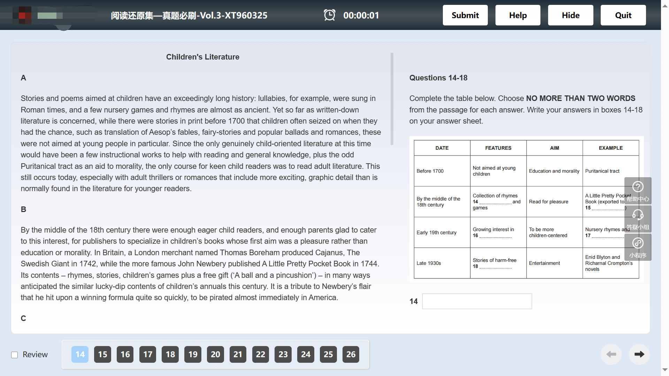Viewport: 669px width, 376px height.
Task: Click the 'By the middle of the 18th century' cell
Action: point(442,202)
